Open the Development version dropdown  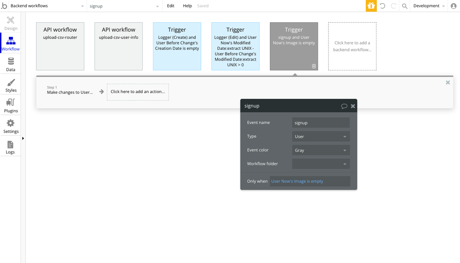(x=429, y=6)
